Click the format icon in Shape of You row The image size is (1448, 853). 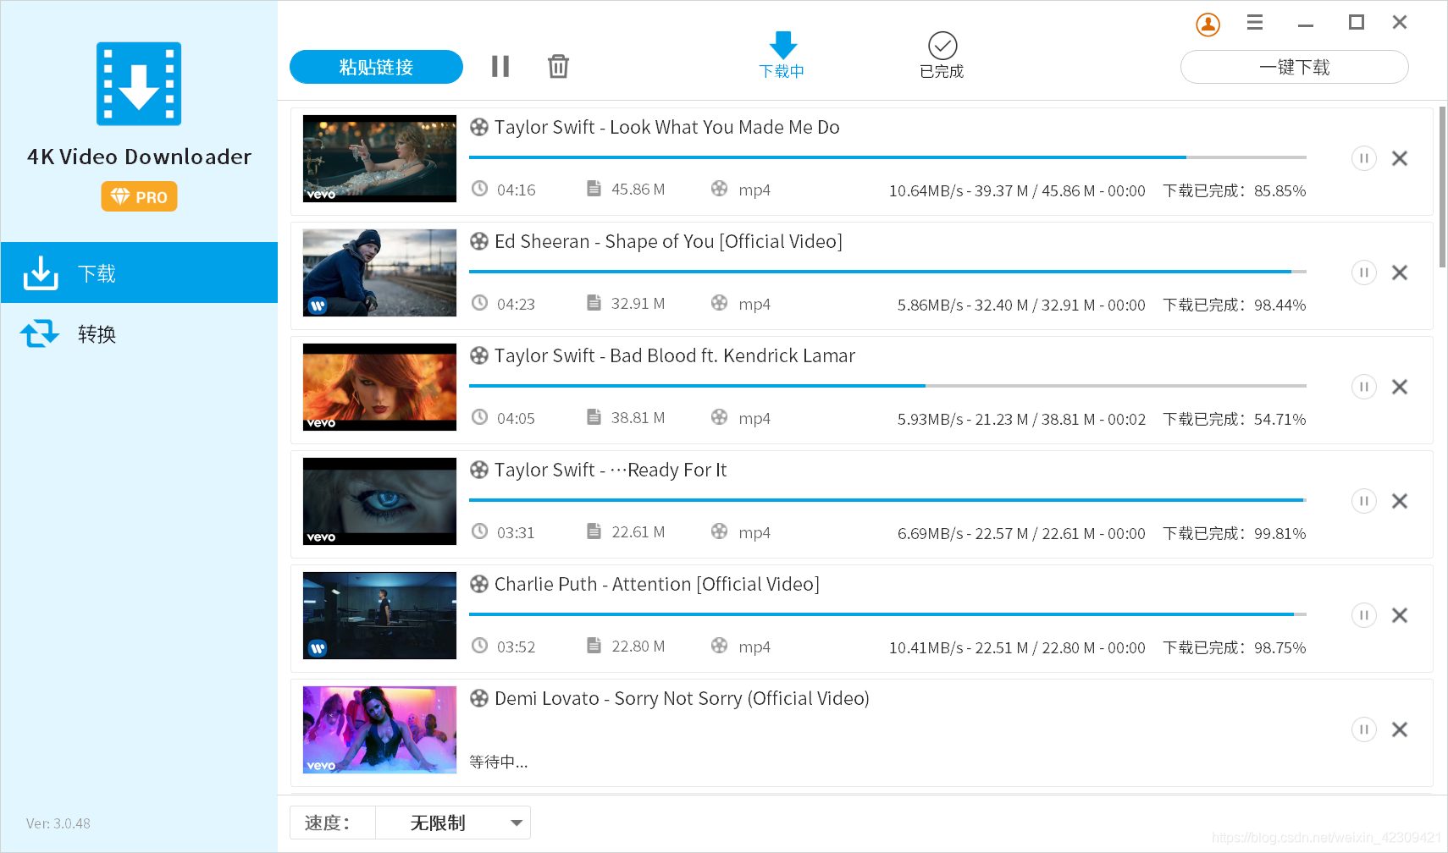point(719,303)
